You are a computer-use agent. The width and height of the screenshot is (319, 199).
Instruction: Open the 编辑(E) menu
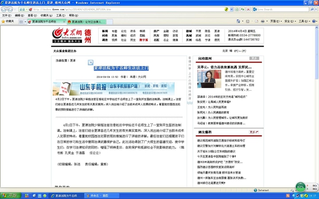click(x=19, y=15)
